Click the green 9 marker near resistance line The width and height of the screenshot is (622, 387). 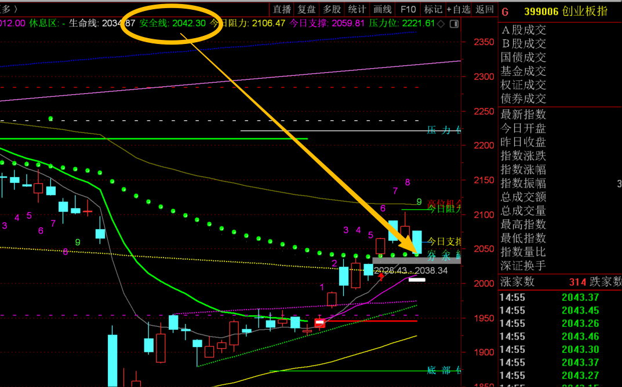tap(419, 202)
